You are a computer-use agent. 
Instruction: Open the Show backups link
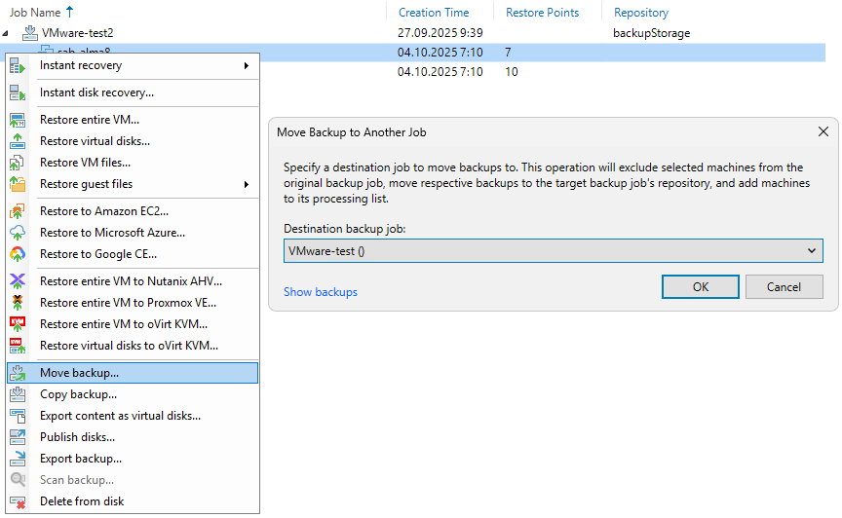321,292
